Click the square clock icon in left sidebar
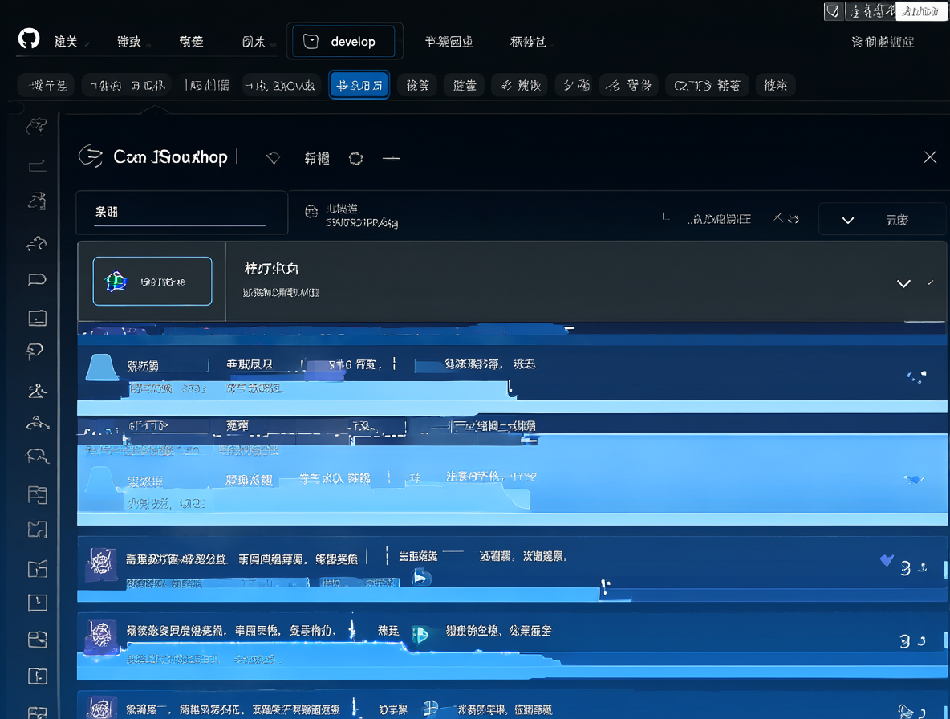This screenshot has height=719, width=950. click(38, 603)
